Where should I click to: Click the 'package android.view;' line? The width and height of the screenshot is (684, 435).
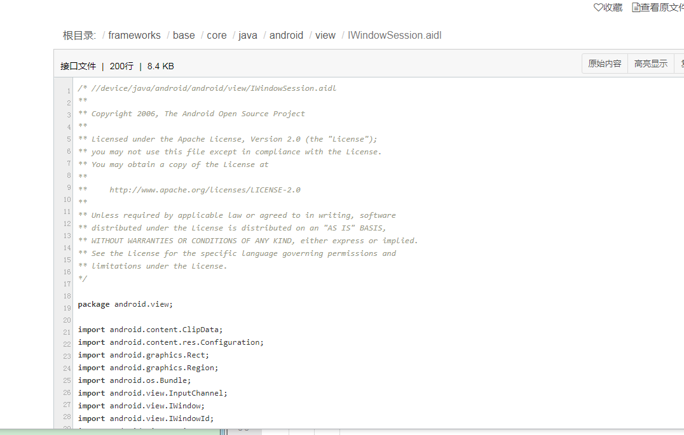pyautogui.click(x=125, y=304)
